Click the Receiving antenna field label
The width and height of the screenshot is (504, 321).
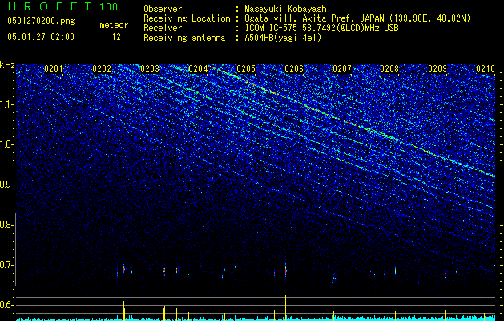184,38
